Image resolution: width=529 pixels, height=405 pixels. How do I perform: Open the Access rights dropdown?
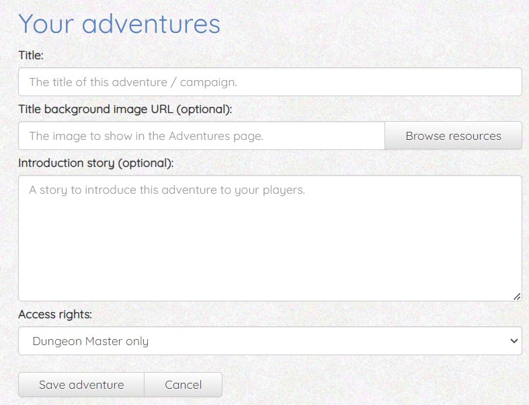269,341
